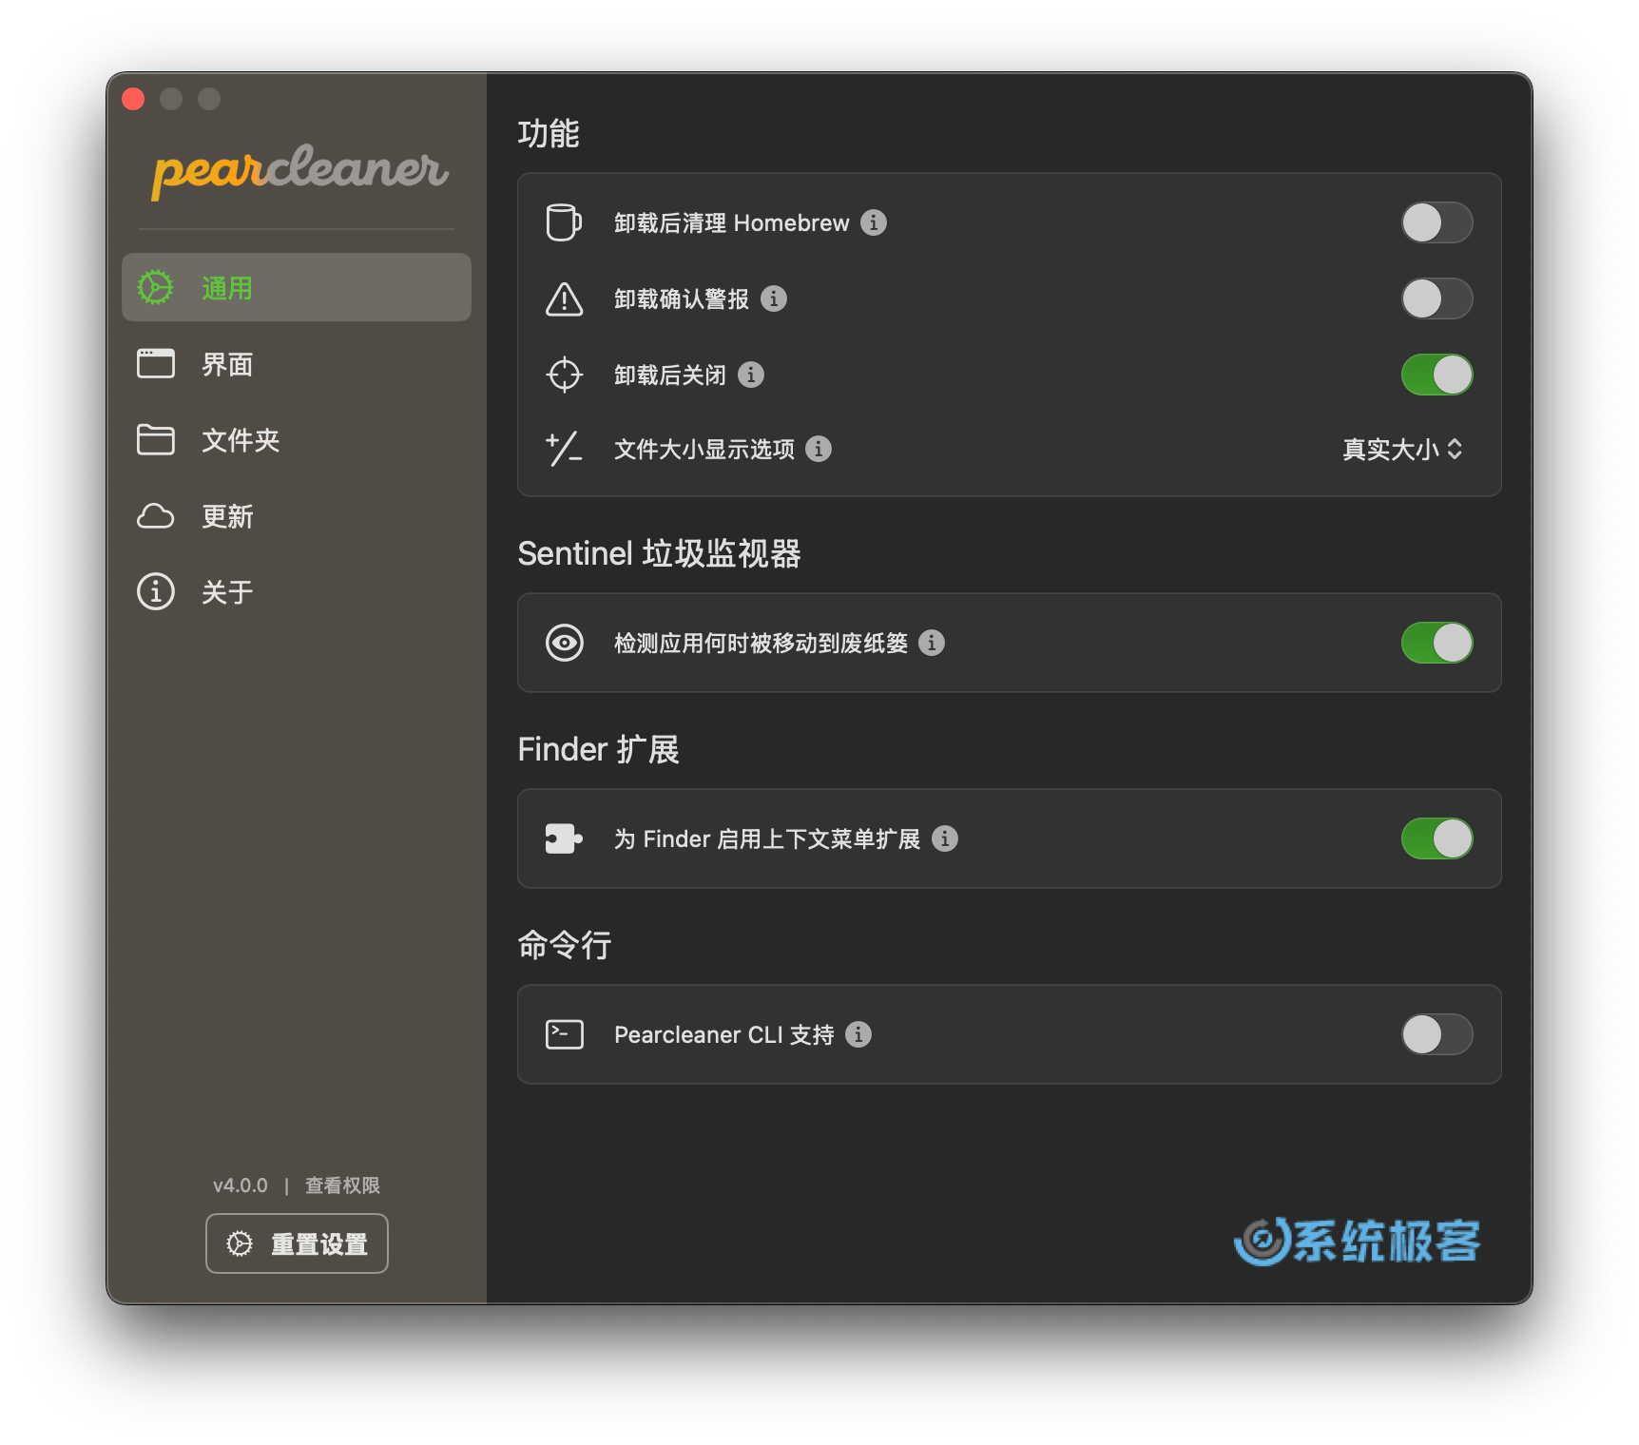Show info for 文件大小显示选项
1639x1445 pixels.
[x=819, y=449]
